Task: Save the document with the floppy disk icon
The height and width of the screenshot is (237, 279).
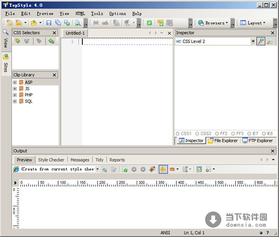Action: tap(49, 23)
